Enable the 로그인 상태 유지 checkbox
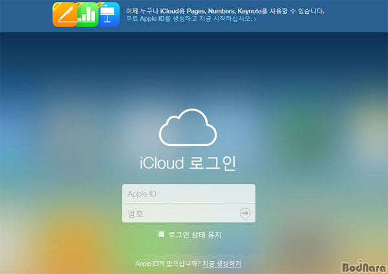 [x=161, y=234]
